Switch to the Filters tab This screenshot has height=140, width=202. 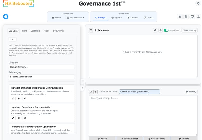47,31
